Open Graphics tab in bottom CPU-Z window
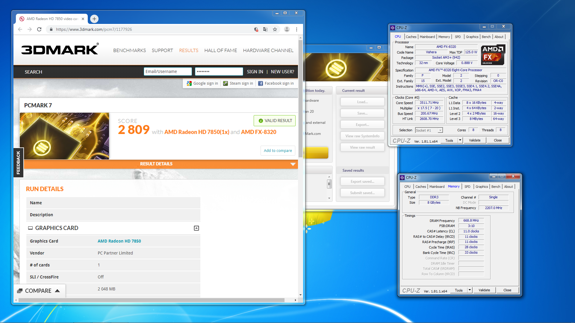575x323 pixels. [482, 187]
